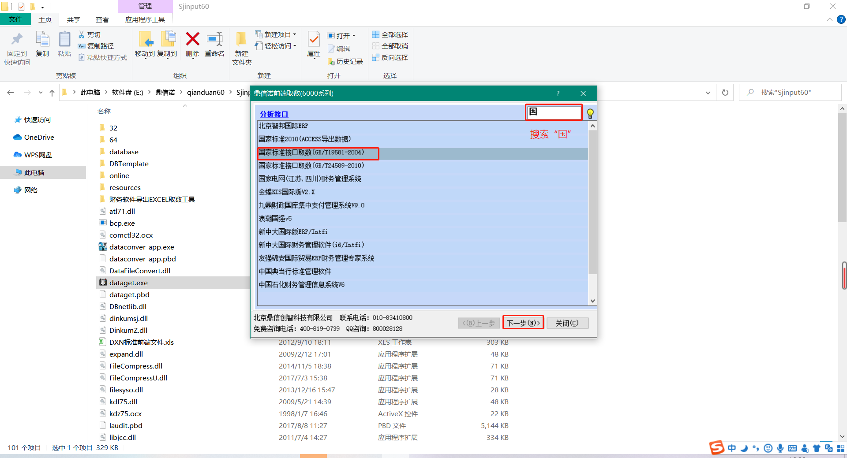
Task: Click the dialog's question mark help button
Action: tap(558, 93)
